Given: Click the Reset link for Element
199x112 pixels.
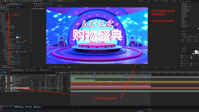Looking at the screenshot, I should [x=18, y=8].
